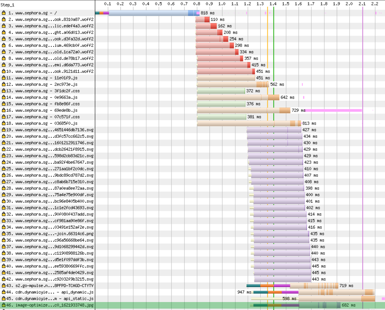This screenshot has width=385, height=310.
Task: Click the 729 ms bar for 69ede8b.js
Action: pos(244,110)
